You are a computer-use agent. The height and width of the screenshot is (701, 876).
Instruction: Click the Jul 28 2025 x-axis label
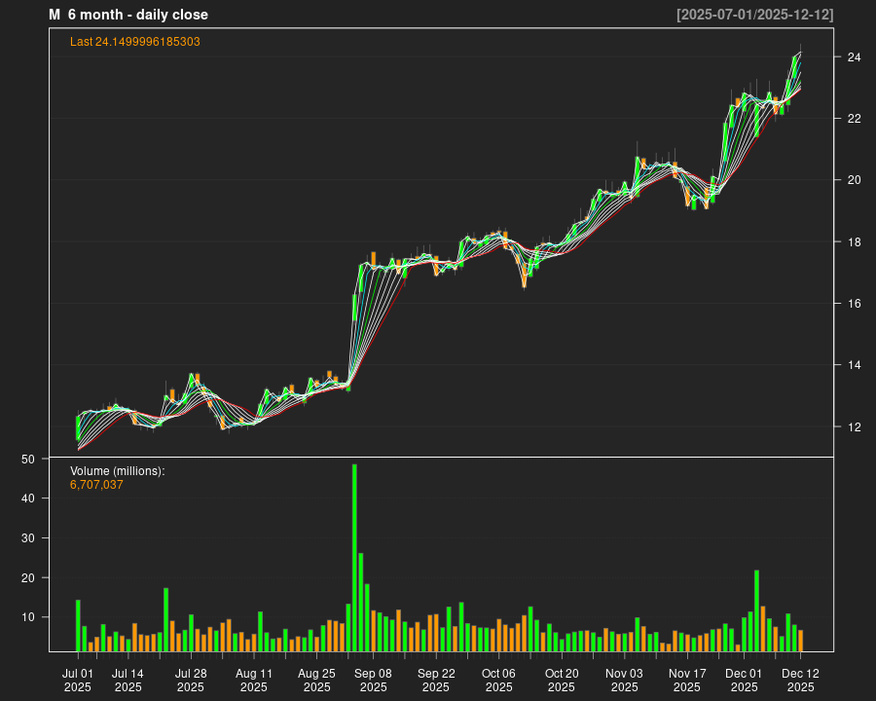191,680
